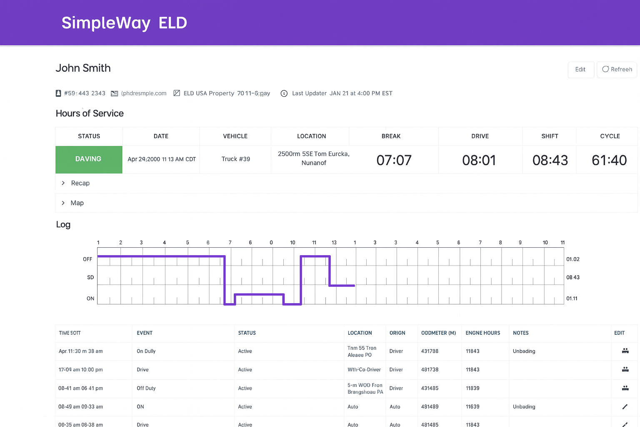Click the Recap chevron arrow
Image resolution: width=640 pixels, height=427 pixels.
coord(63,183)
